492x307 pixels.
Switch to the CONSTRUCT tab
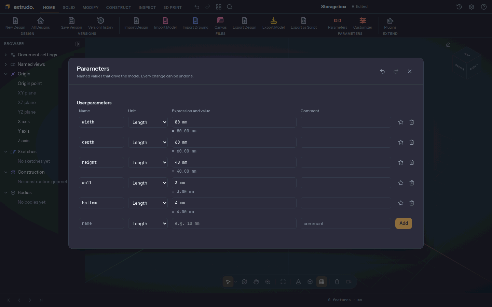(x=119, y=8)
